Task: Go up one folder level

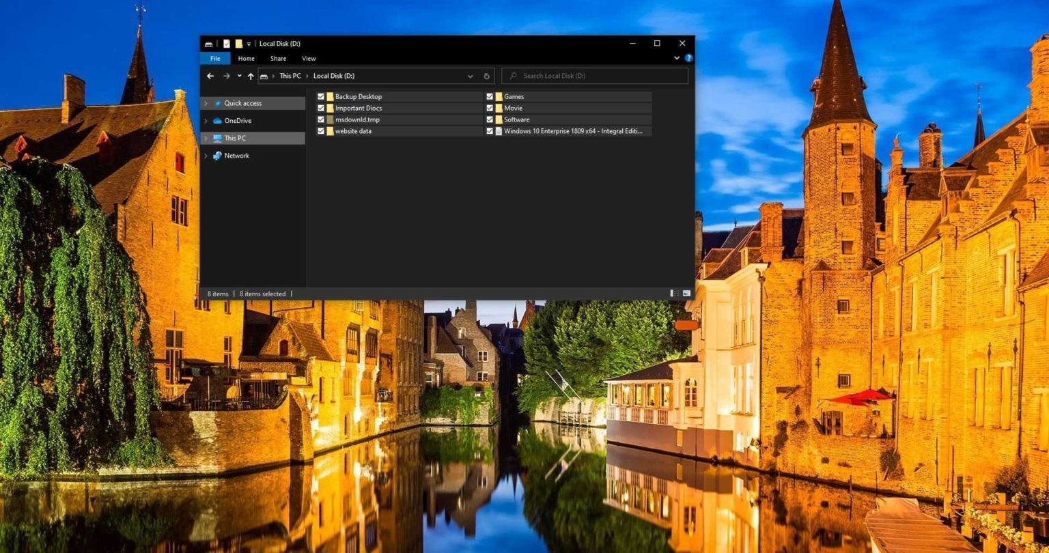Action: coord(251,76)
